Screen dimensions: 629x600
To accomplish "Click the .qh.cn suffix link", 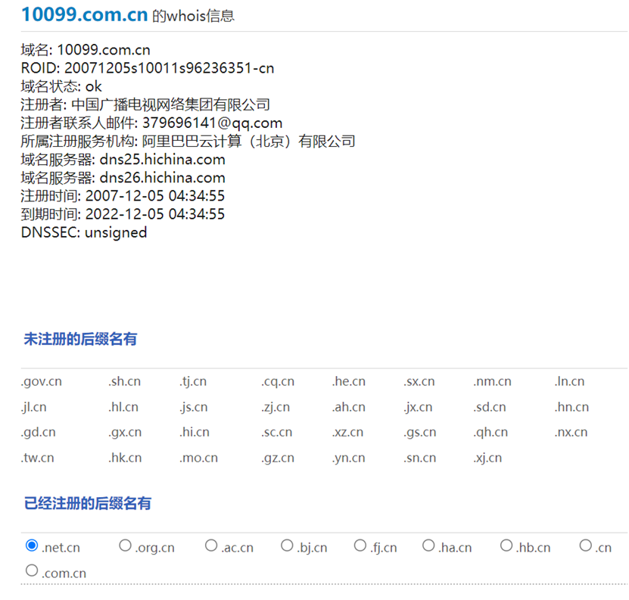I will (490, 432).
